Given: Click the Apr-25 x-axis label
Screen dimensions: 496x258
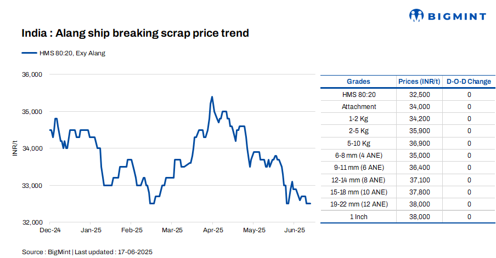Looking at the screenshot, I should coord(213,230).
